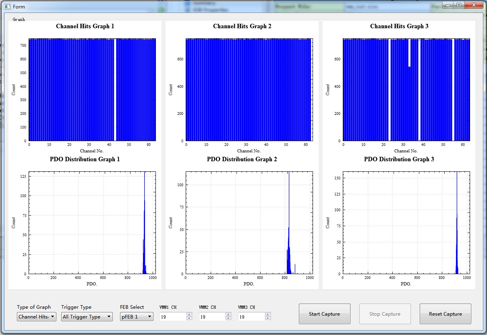Click the PDO Distribution Graph 3 title
Image resolution: width=487 pixels, height=335 pixels.
tap(399, 159)
